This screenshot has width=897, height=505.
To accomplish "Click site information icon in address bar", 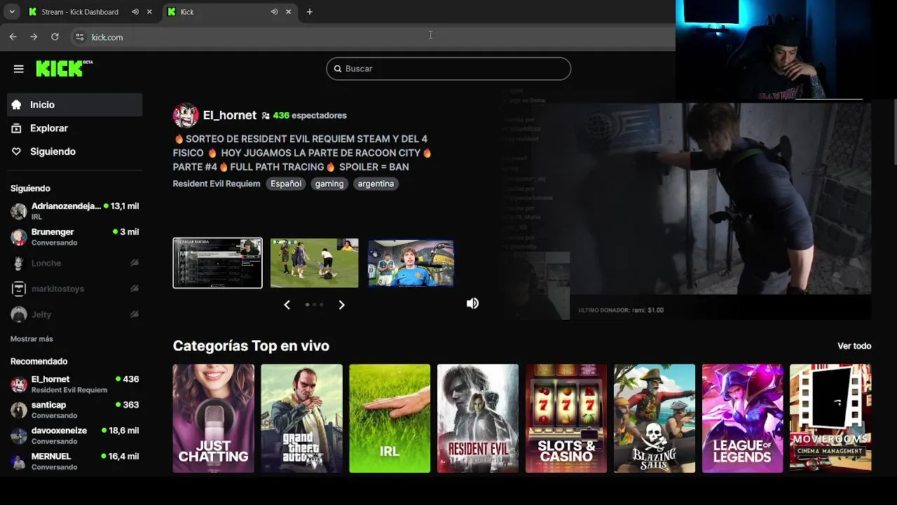I will point(79,37).
